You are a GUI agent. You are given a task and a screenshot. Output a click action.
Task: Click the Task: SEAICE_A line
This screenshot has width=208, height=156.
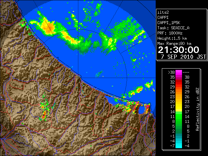(x=173, y=28)
